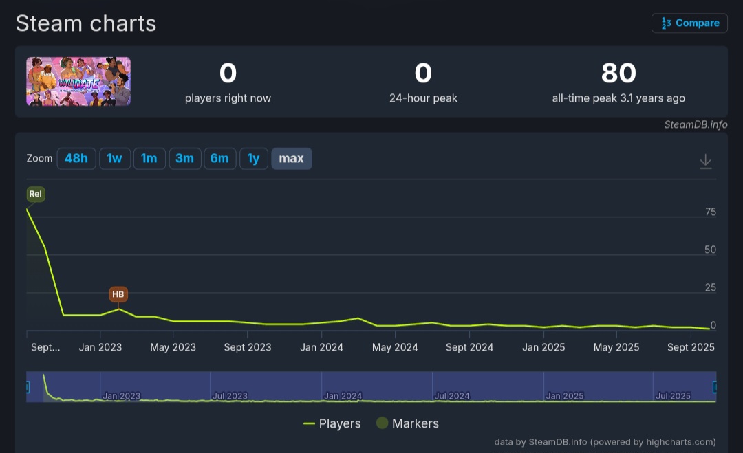Click the 'all-time peak 3.1 years ago' text
The width and height of the screenshot is (743, 453).
coord(618,98)
